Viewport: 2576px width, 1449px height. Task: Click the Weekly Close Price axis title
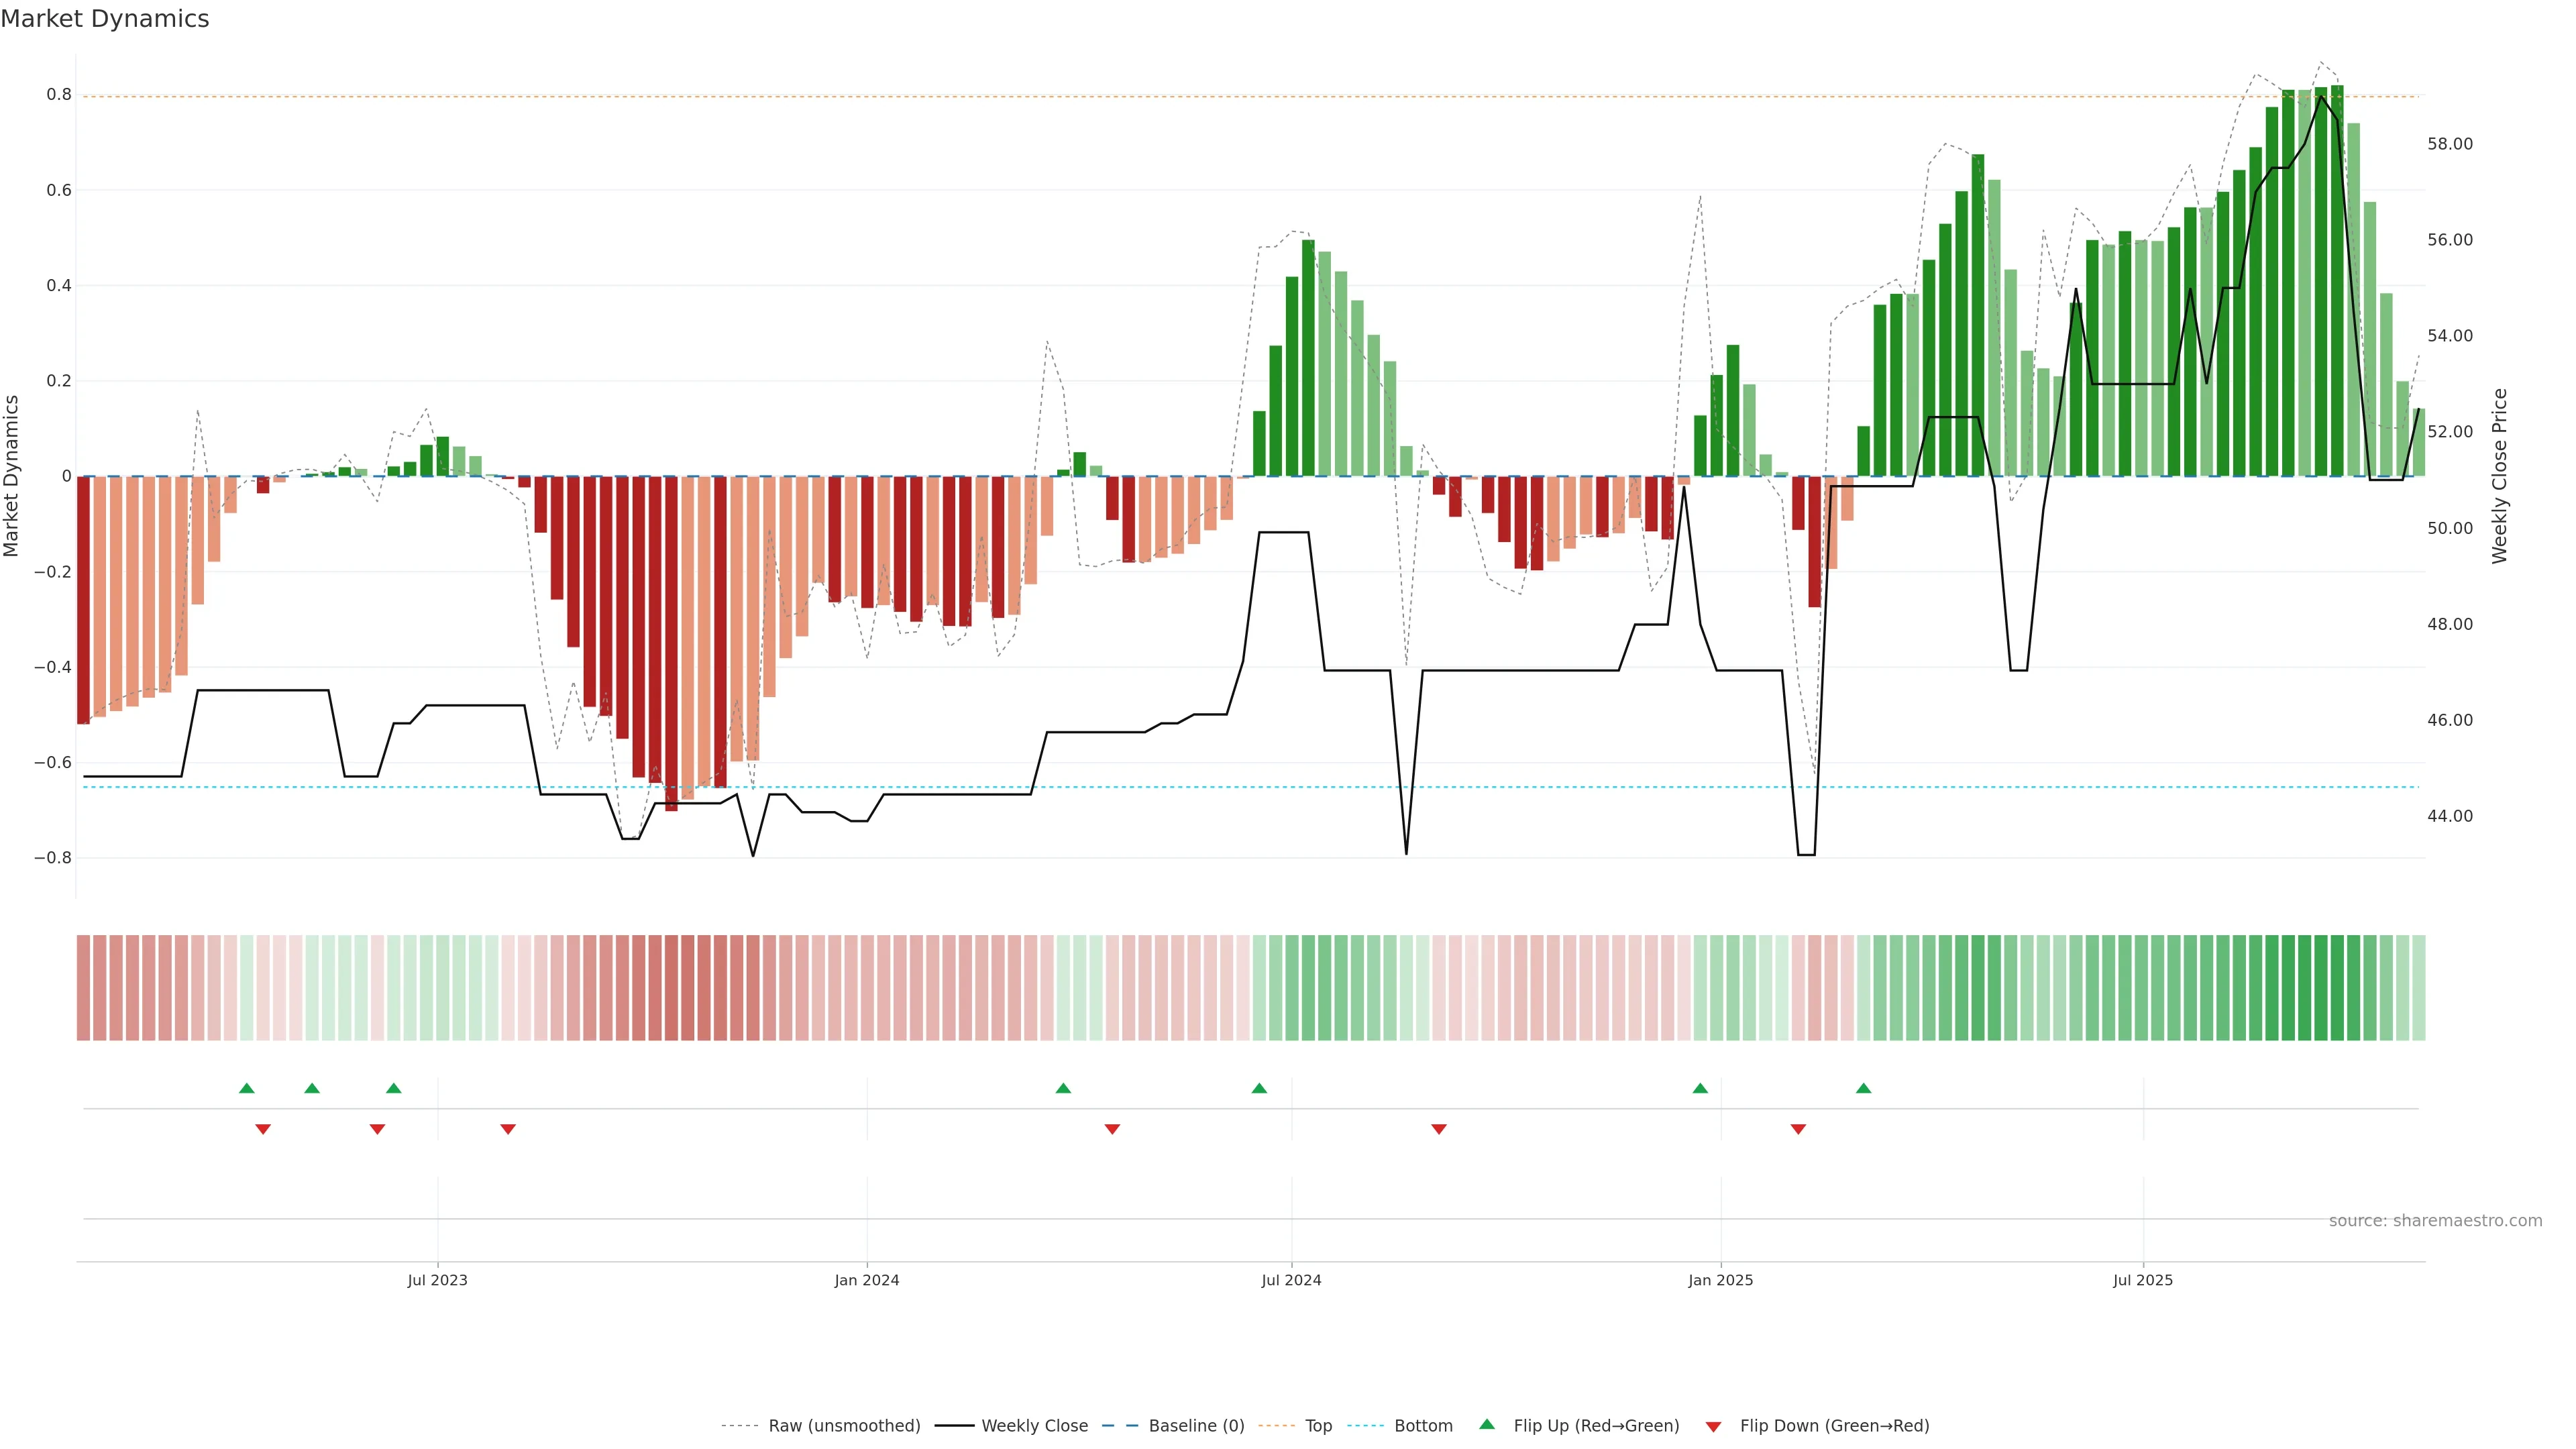click(2499, 476)
